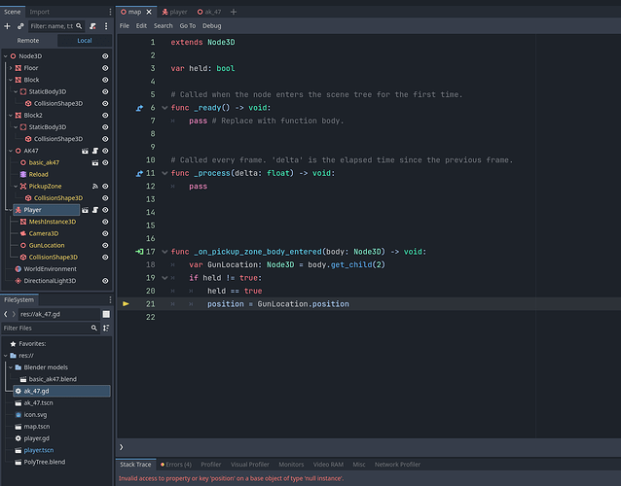Collapse the Block2 node
This screenshot has height=486, width=621.
pos(11,116)
